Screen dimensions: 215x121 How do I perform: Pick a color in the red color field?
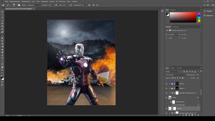(183, 17)
